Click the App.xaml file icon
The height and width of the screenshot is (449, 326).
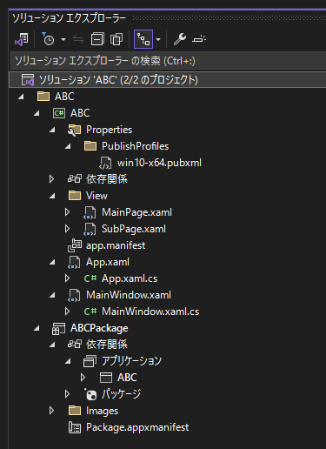(x=74, y=262)
